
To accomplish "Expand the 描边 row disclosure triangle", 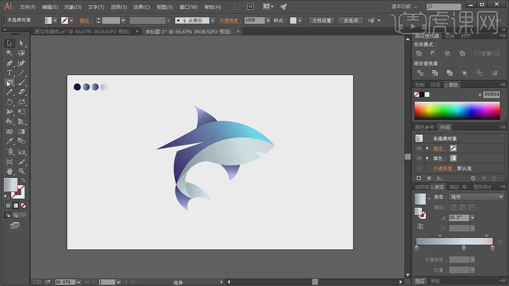I will click(427, 148).
